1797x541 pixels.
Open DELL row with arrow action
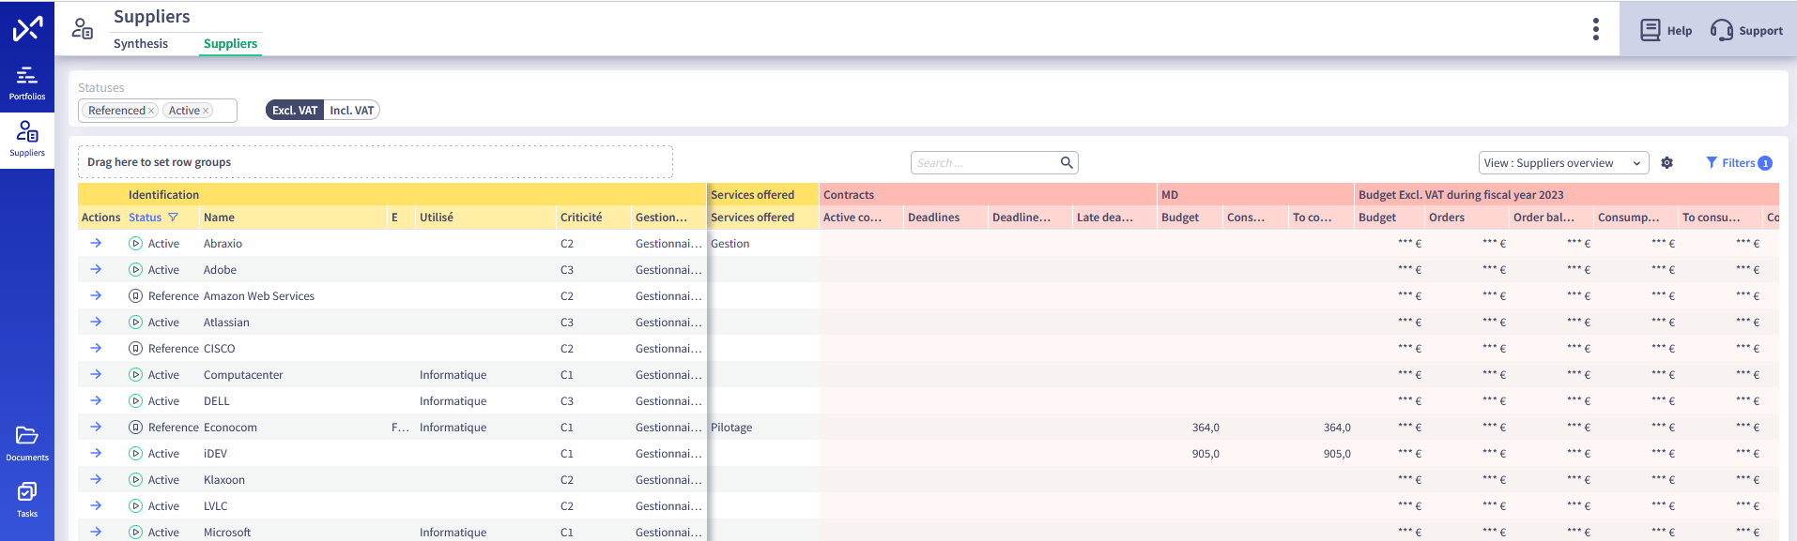[x=96, y=400]
